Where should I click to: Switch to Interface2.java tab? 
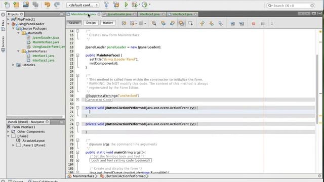pyautogui.click(x=182, y=14)
